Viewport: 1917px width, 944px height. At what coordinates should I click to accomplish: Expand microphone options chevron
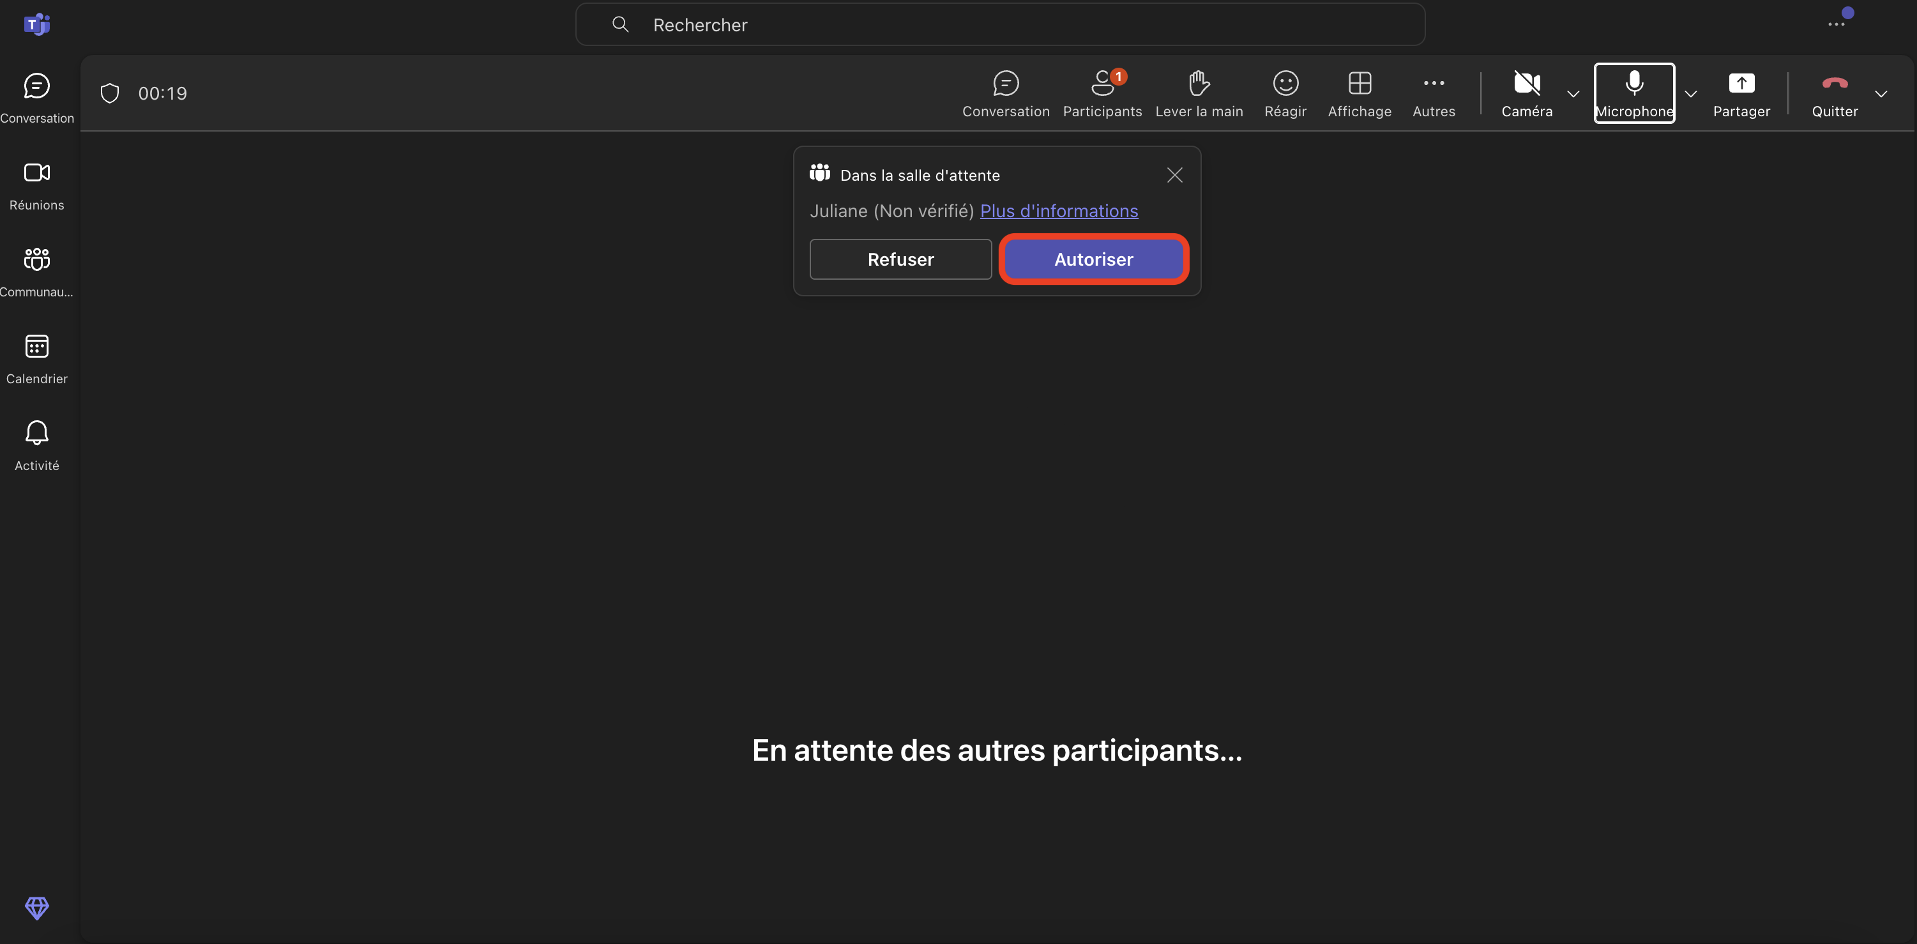click(x=1690, y=94)
